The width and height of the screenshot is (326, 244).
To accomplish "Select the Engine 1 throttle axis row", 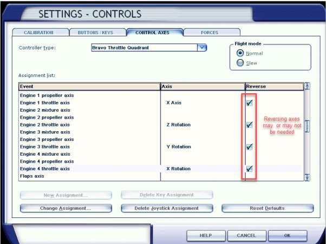I will coord(160,102).
